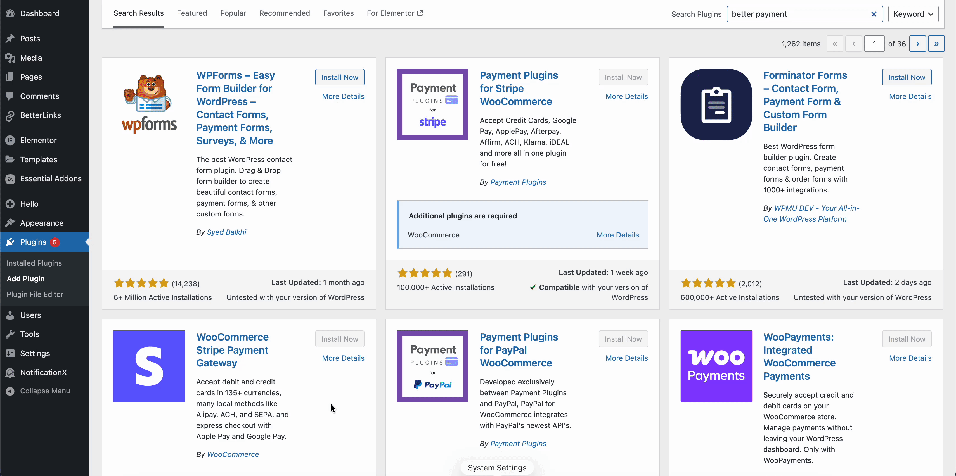The height and width of the screenshot is (476, 956).
Task: Click the BetterLinks chain icon
Action: (x=10, y=115)
